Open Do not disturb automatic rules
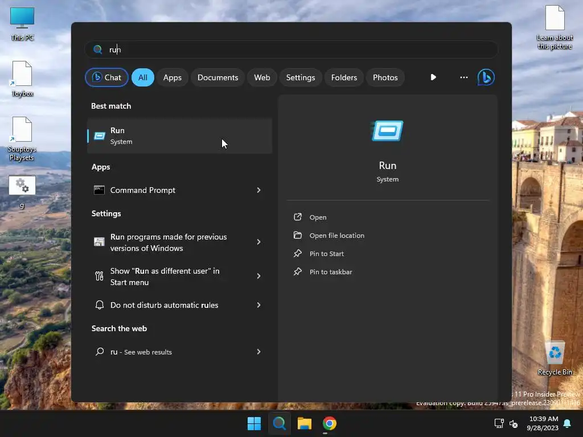583x437 pixels. pyautogui.click(x=179, y=305)
